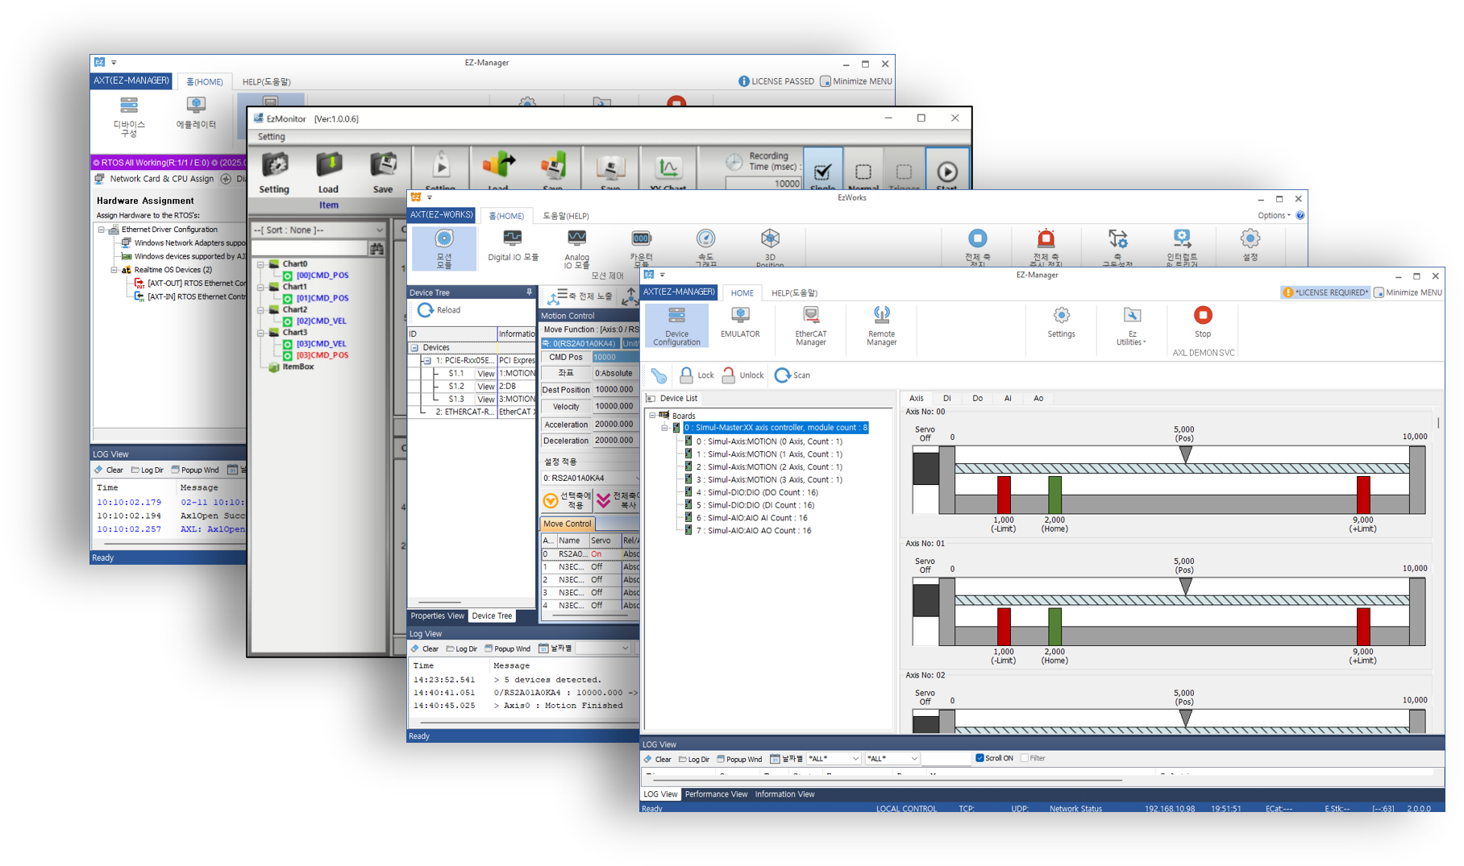
Task: Open Analog IO module in EzWorks
Action: [576, 247]
